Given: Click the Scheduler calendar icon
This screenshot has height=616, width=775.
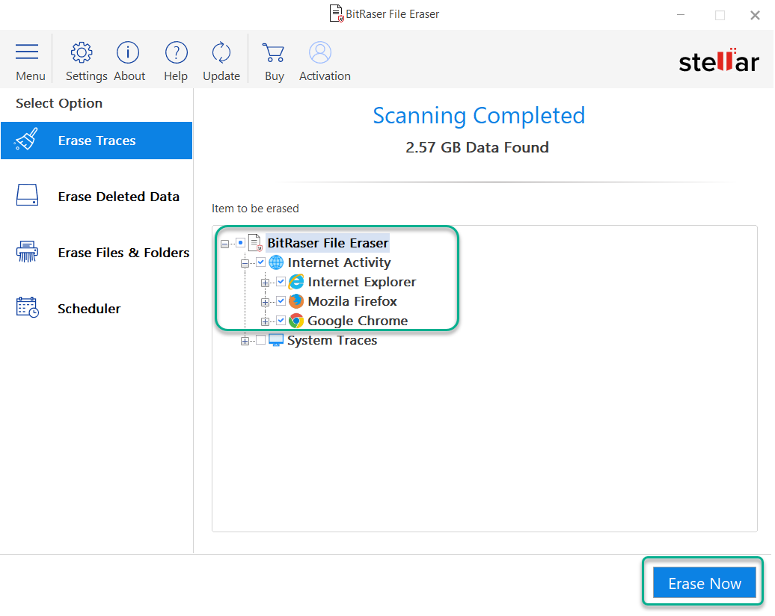Looking at the screenshot, I should tap(27, 307).
